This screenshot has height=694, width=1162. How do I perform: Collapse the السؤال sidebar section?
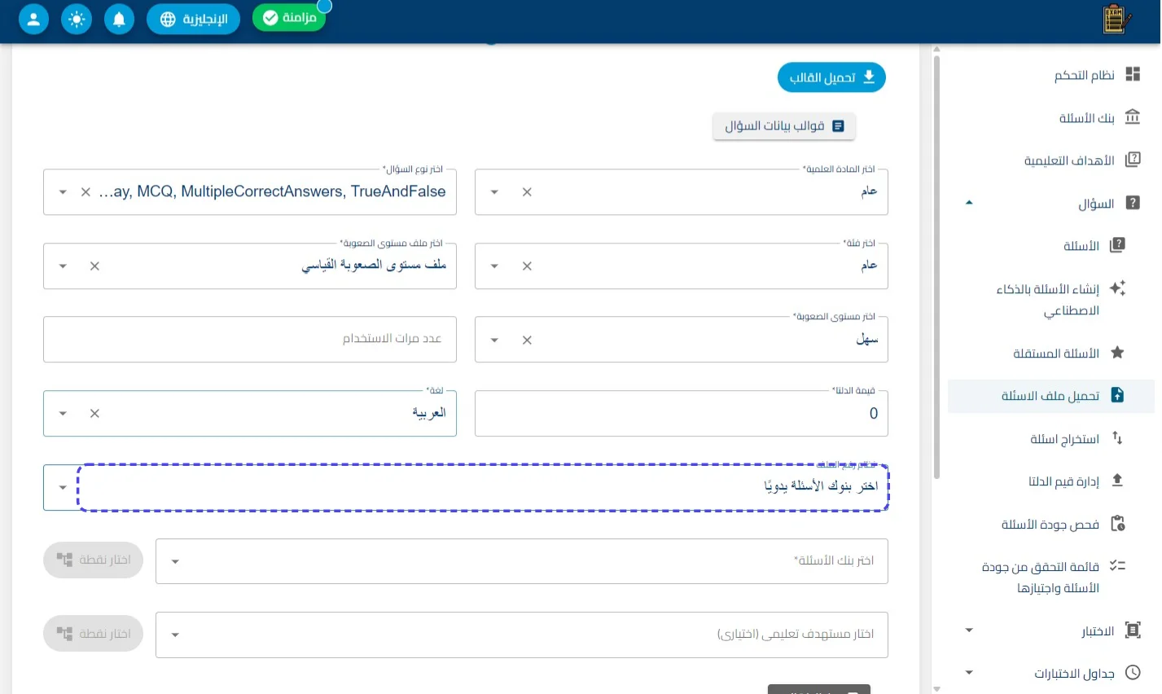(969, 203)
